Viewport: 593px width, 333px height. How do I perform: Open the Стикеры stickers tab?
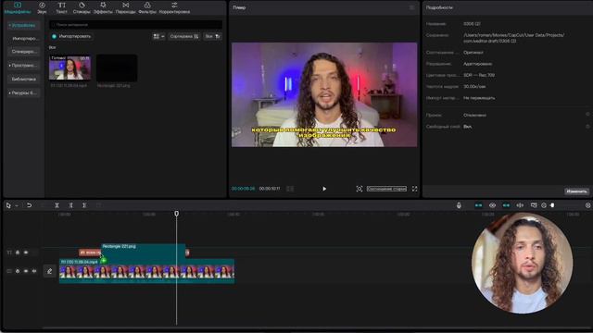tap(82, 8)
